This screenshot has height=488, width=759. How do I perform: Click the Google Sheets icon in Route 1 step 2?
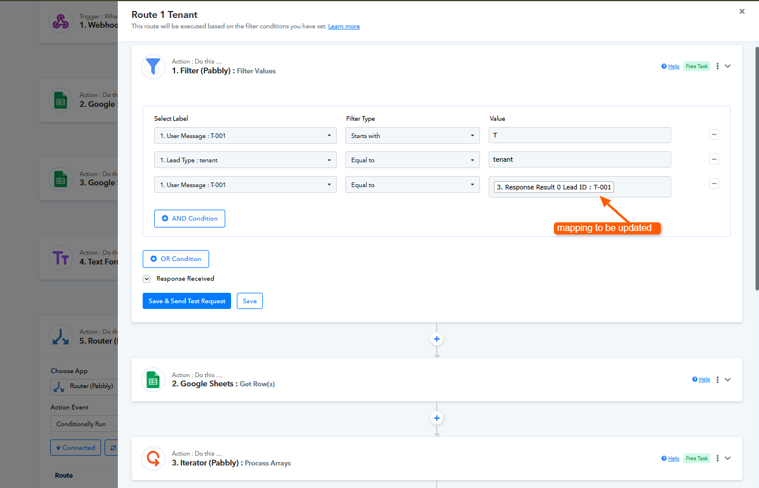click(153, 379)
